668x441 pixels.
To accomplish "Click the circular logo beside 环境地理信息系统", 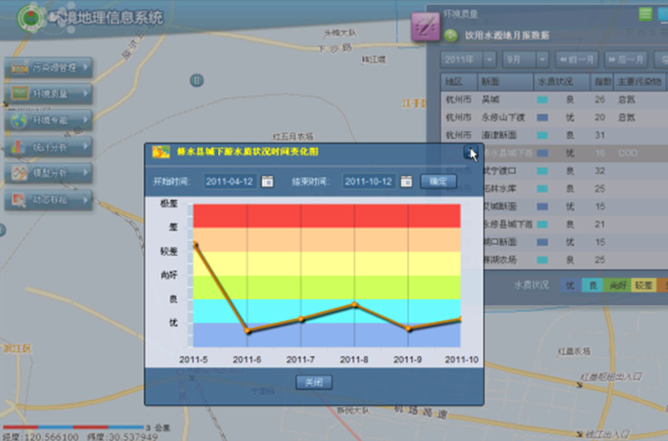I will click(30, 18).
